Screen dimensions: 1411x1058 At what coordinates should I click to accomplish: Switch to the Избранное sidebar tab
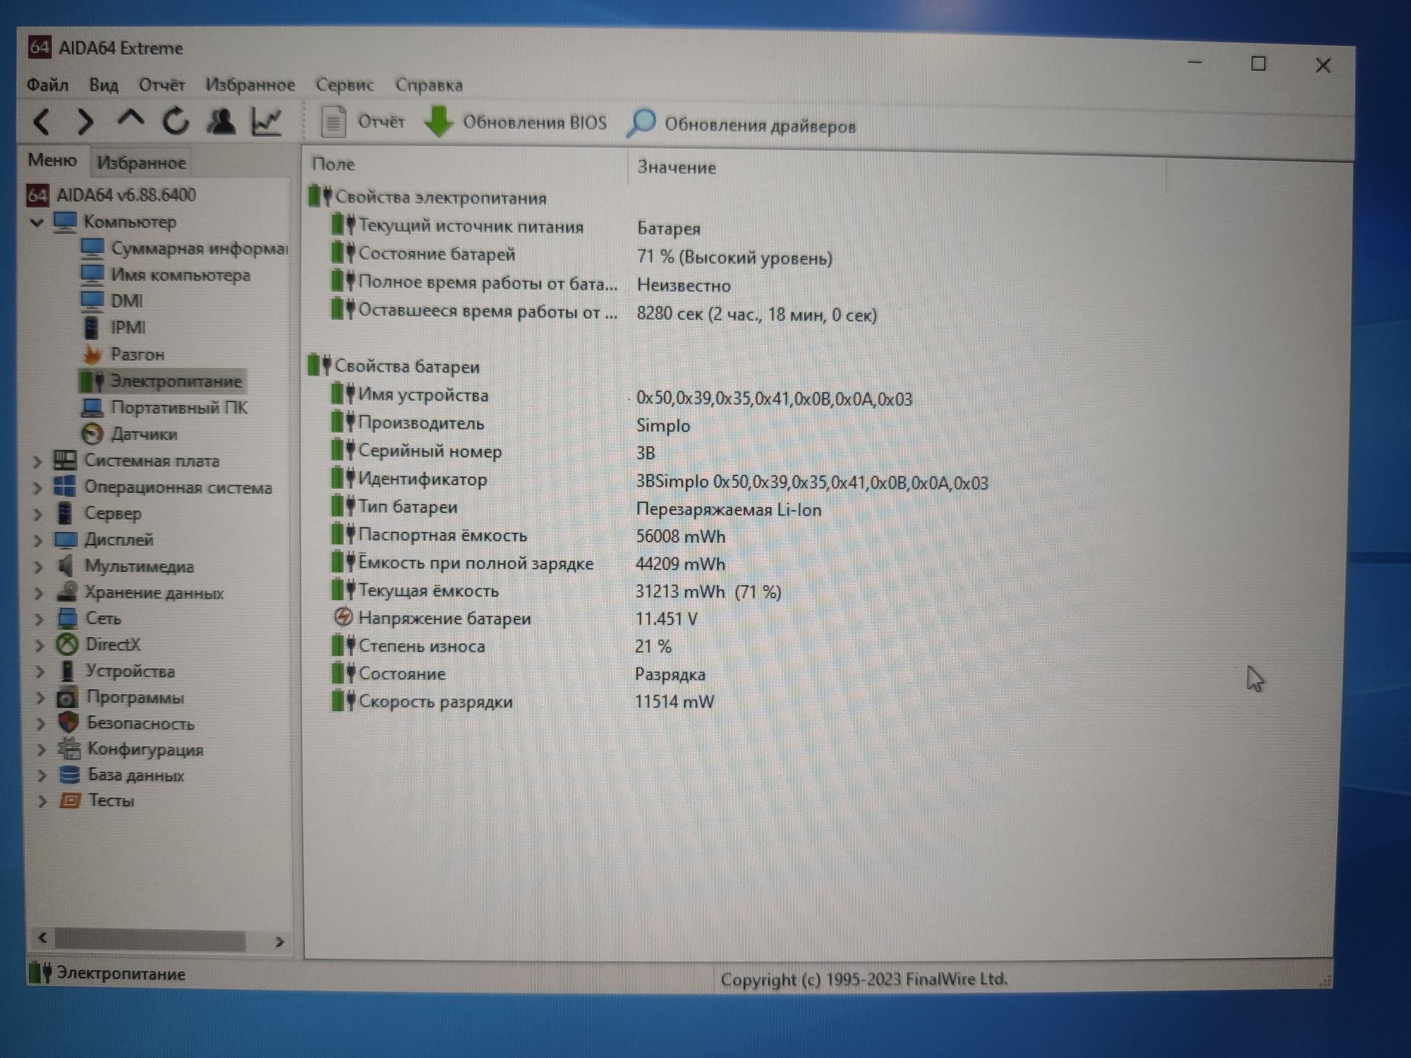coord(142,163)
